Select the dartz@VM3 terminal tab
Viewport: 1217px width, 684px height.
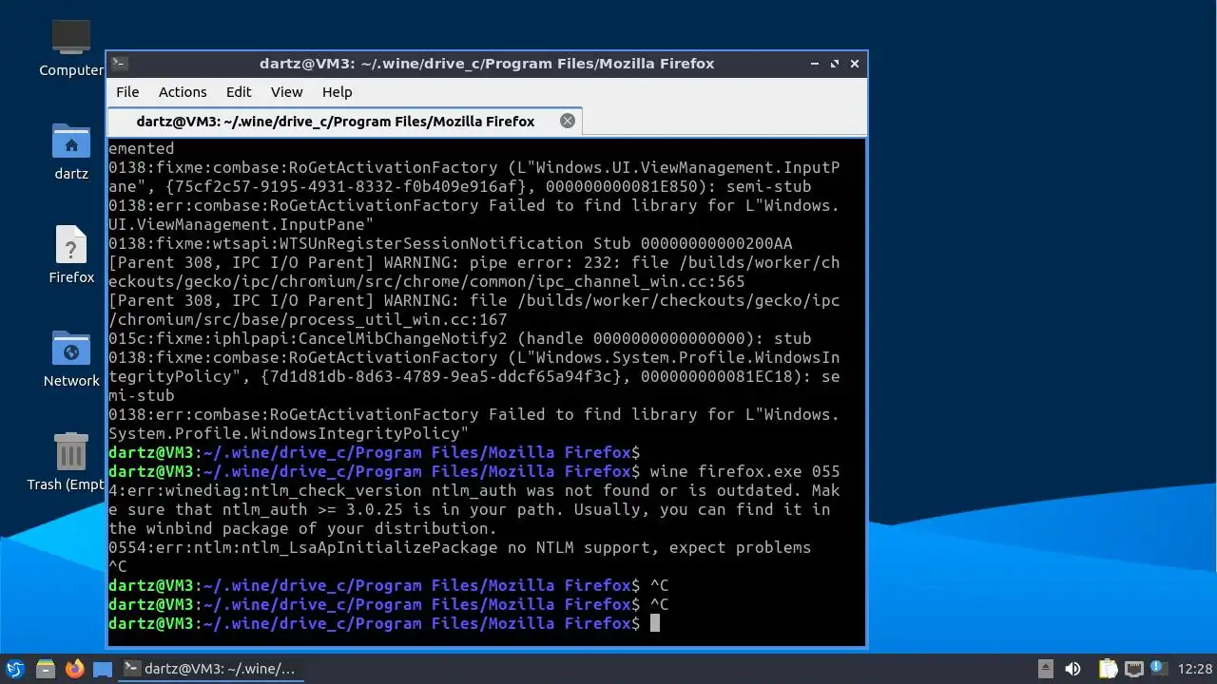(344, 122)
